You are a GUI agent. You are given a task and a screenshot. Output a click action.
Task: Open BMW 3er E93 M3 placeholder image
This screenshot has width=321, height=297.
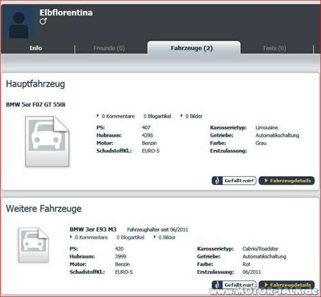click(x=33, y=245)
